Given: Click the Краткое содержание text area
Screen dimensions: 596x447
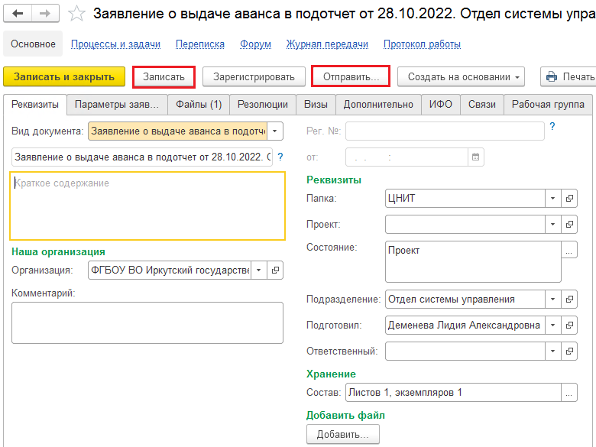Looking at the screenshot, I should point(147,206).
